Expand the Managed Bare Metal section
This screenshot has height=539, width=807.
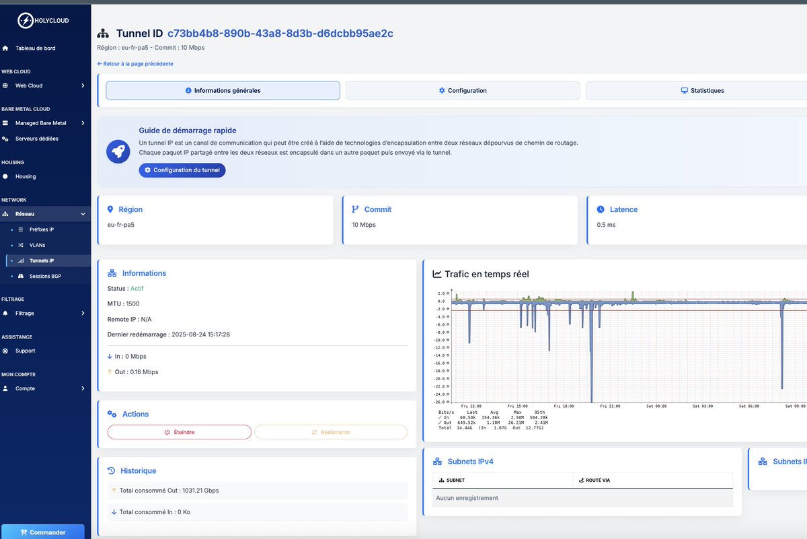[43, 122]
